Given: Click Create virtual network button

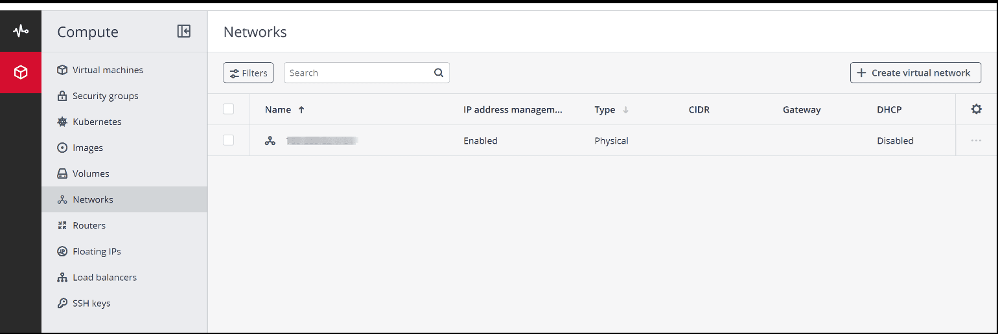Looking at the screenshot, I should click(915, 73).
